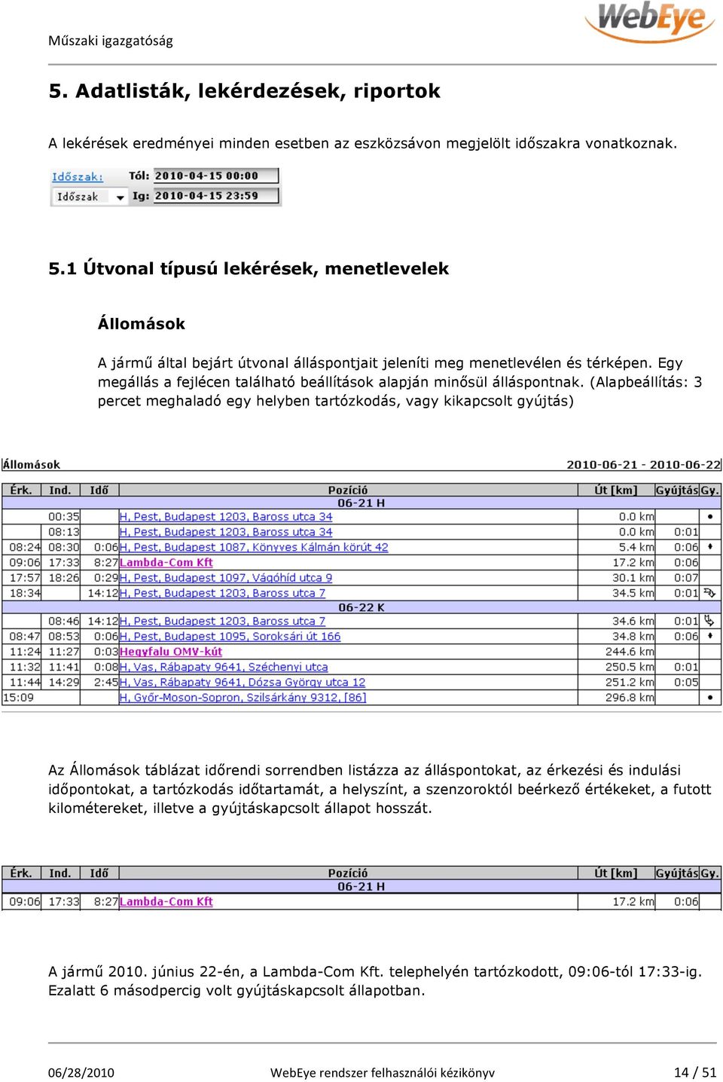723x1082 pixels.
Task: Click the 296.8 km distance cell
Action: click(x=616, y=698)
